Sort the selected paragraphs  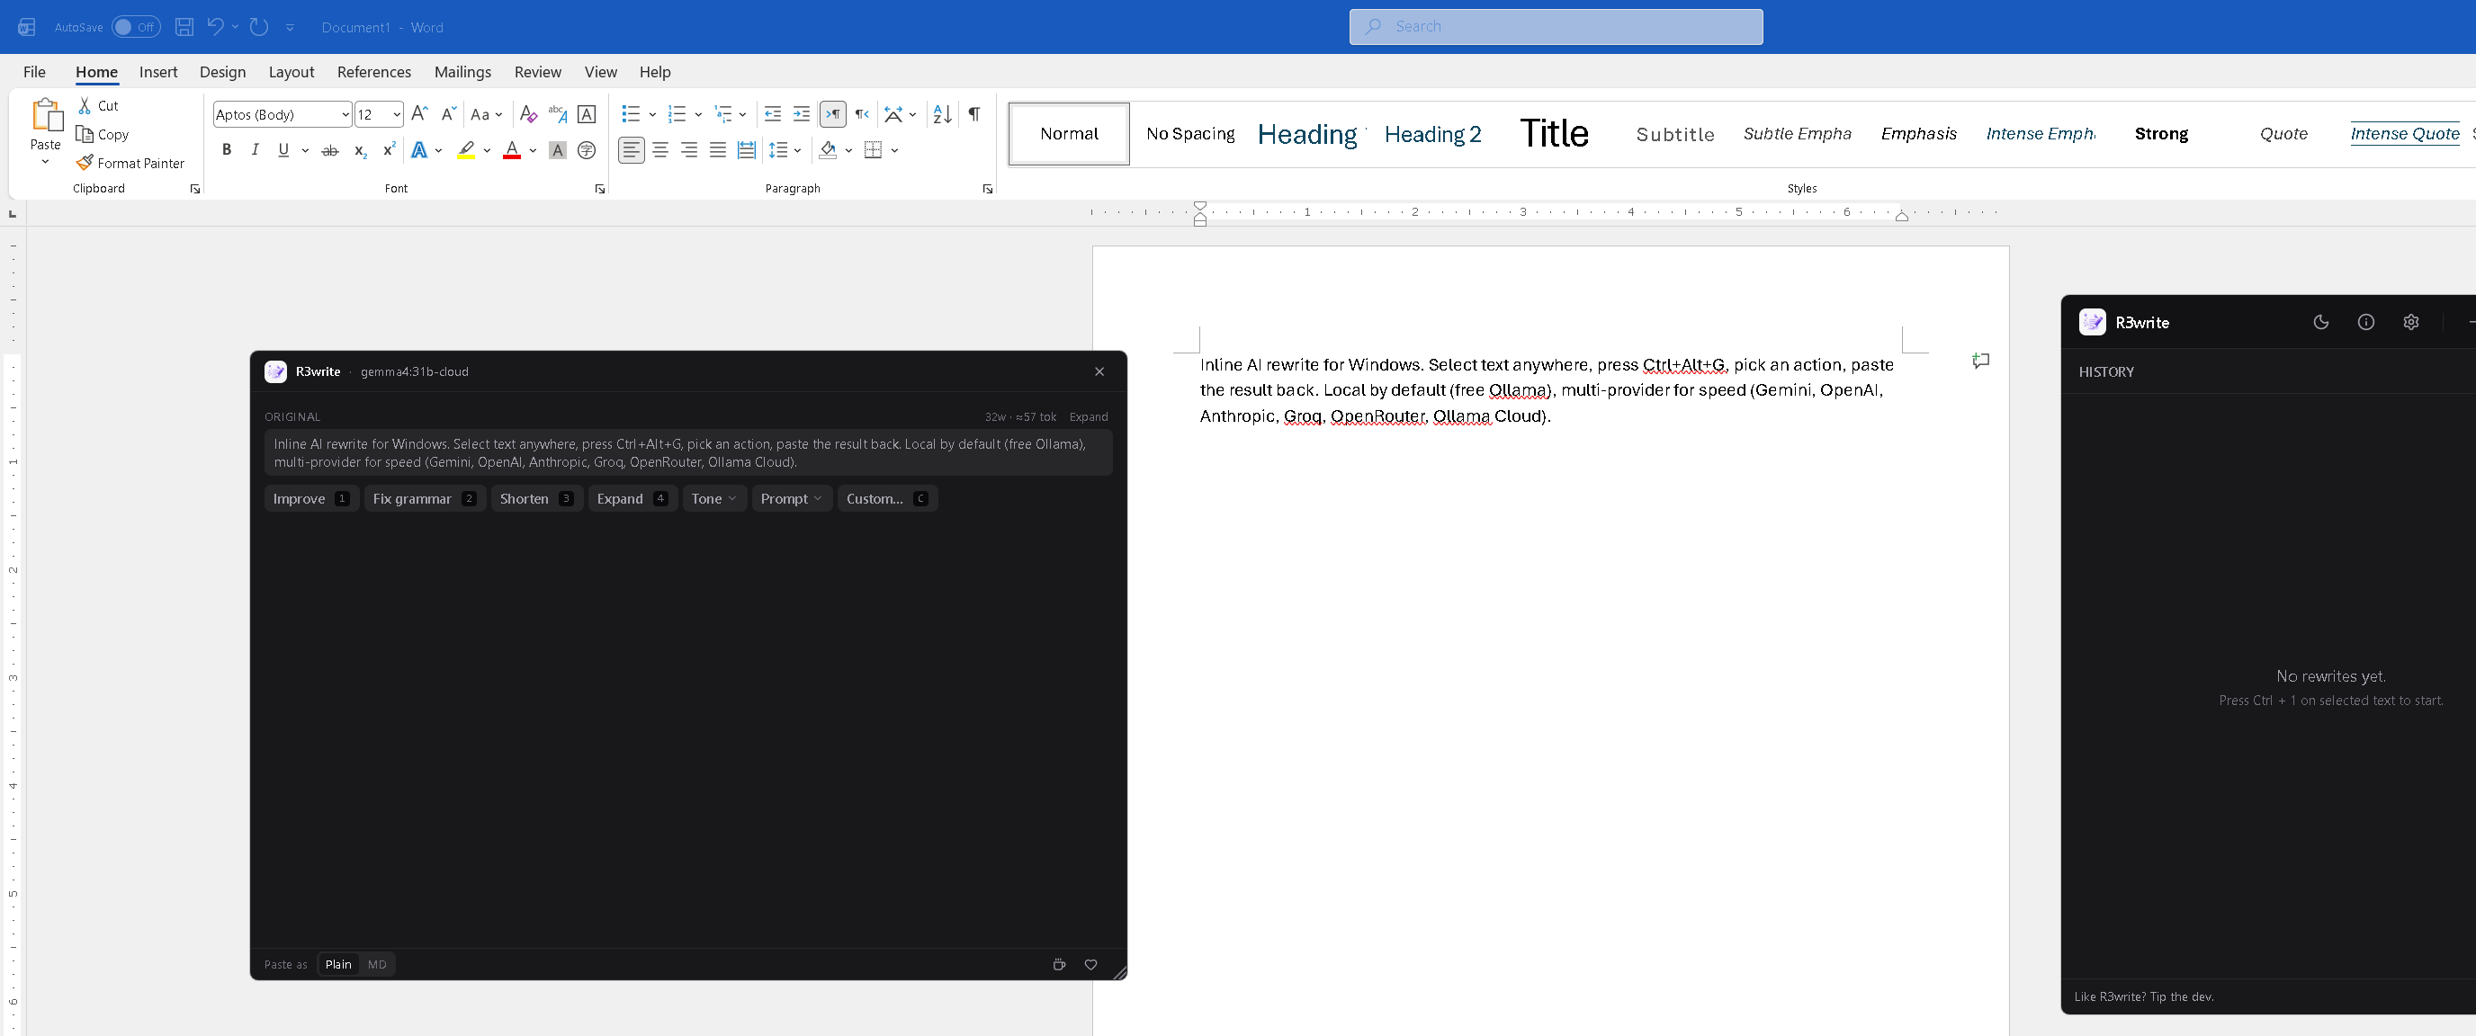pyautogui.click(x=942, y=114)
